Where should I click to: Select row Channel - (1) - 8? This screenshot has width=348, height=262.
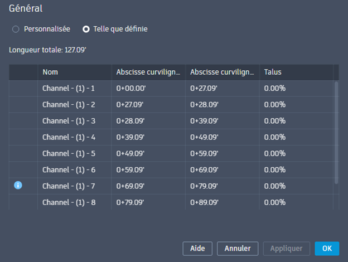[x=69, y=202]
